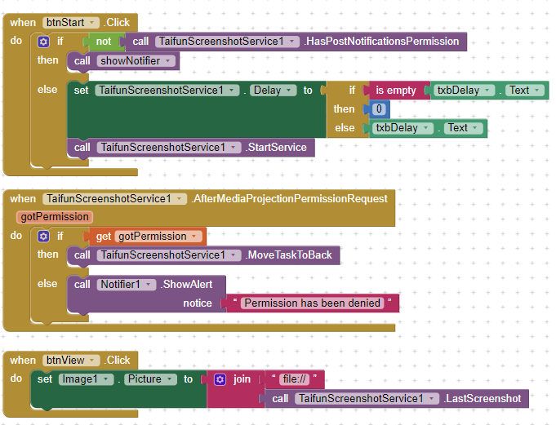Select the green 'not' logic block
This screenshot has height=425, width=556.
[103, 42]
